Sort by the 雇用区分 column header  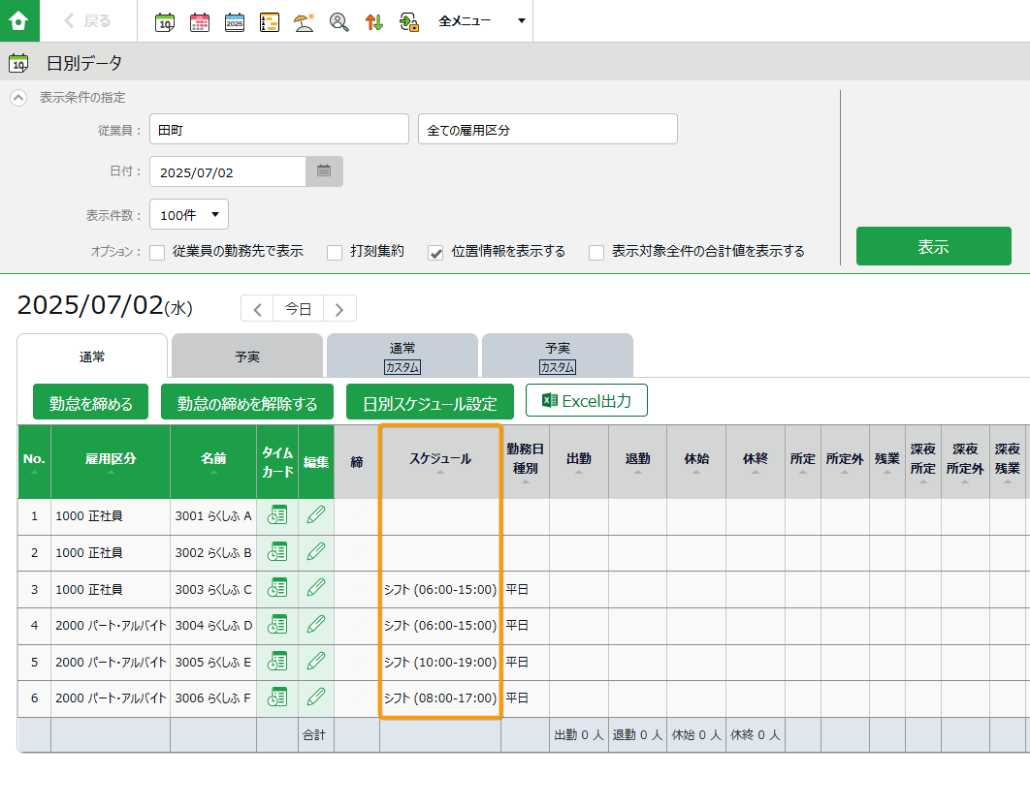pyautogui.click(x=111, y=462)
